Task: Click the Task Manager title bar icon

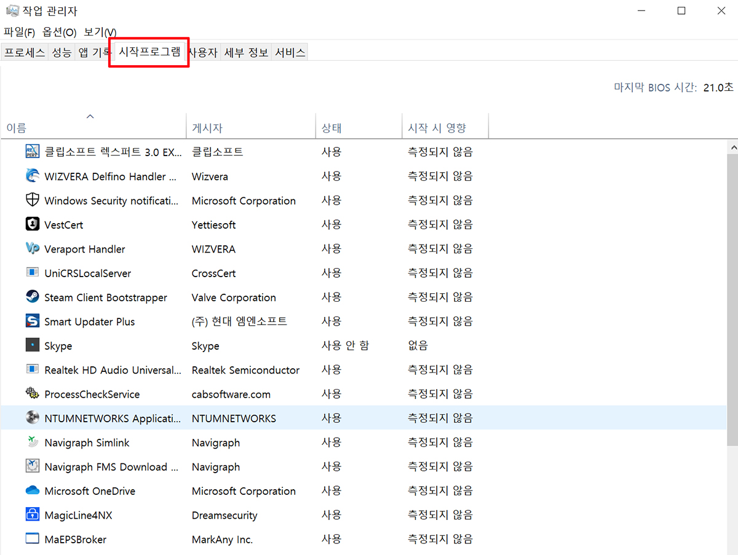Action: coord(12,11)
